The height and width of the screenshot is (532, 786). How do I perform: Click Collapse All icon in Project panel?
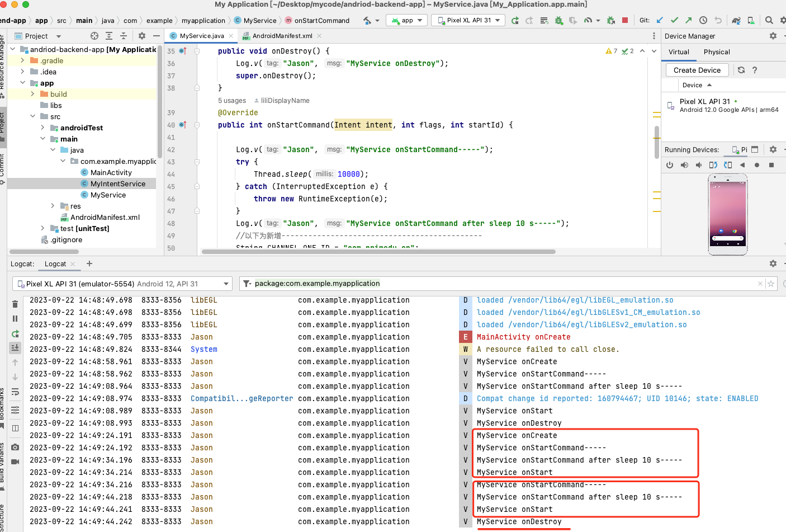pos(124,36)
